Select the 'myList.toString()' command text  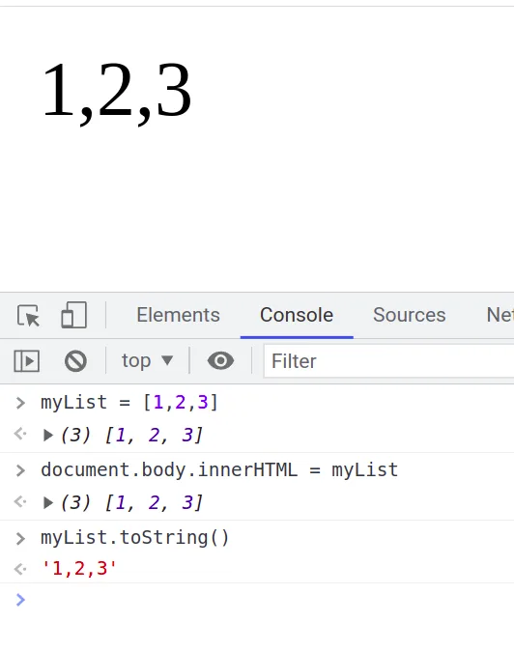[135, 538]
